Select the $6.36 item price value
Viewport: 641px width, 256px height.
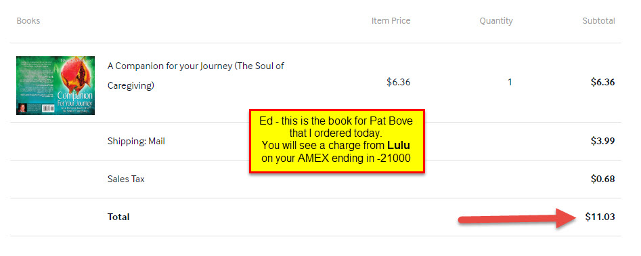click(398, 82)
